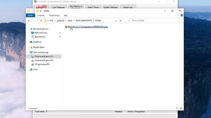Click the PsnStuffX progress bar
211x118 pixels.
pyautogui.click(x=105, y=116)
